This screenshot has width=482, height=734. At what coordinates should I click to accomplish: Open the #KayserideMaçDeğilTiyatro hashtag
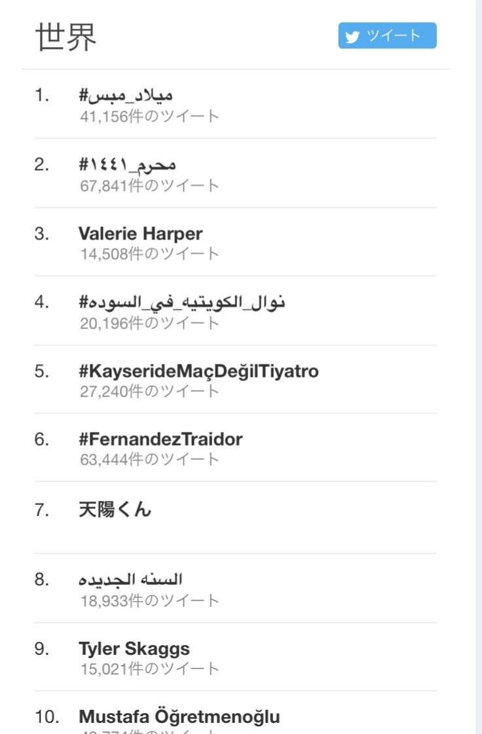198,371
